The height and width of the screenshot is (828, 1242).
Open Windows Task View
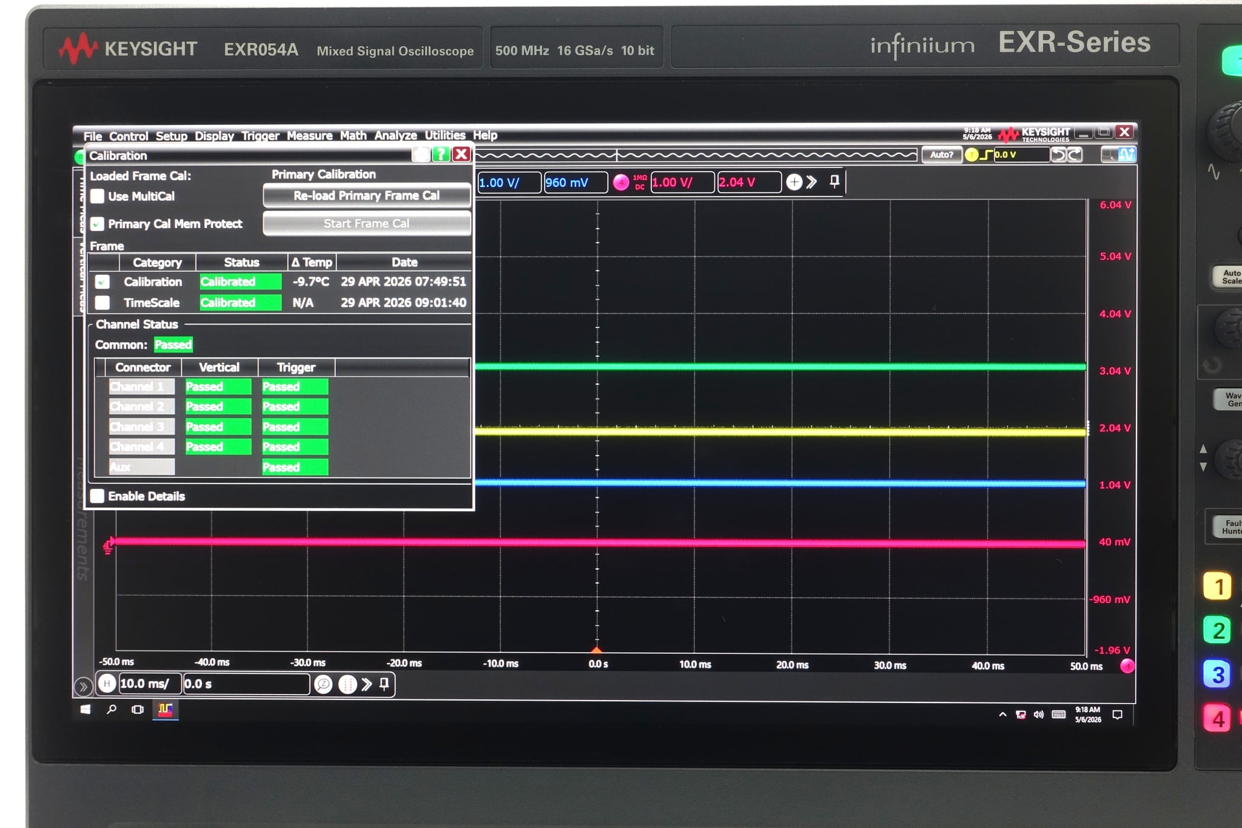[x=138, y=710]
